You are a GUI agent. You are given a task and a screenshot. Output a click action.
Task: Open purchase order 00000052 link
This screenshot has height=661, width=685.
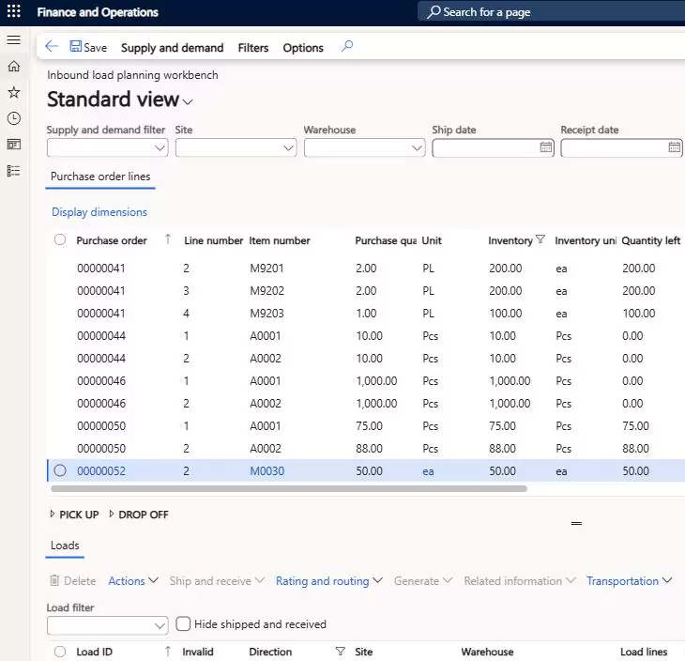click(100, 471)
